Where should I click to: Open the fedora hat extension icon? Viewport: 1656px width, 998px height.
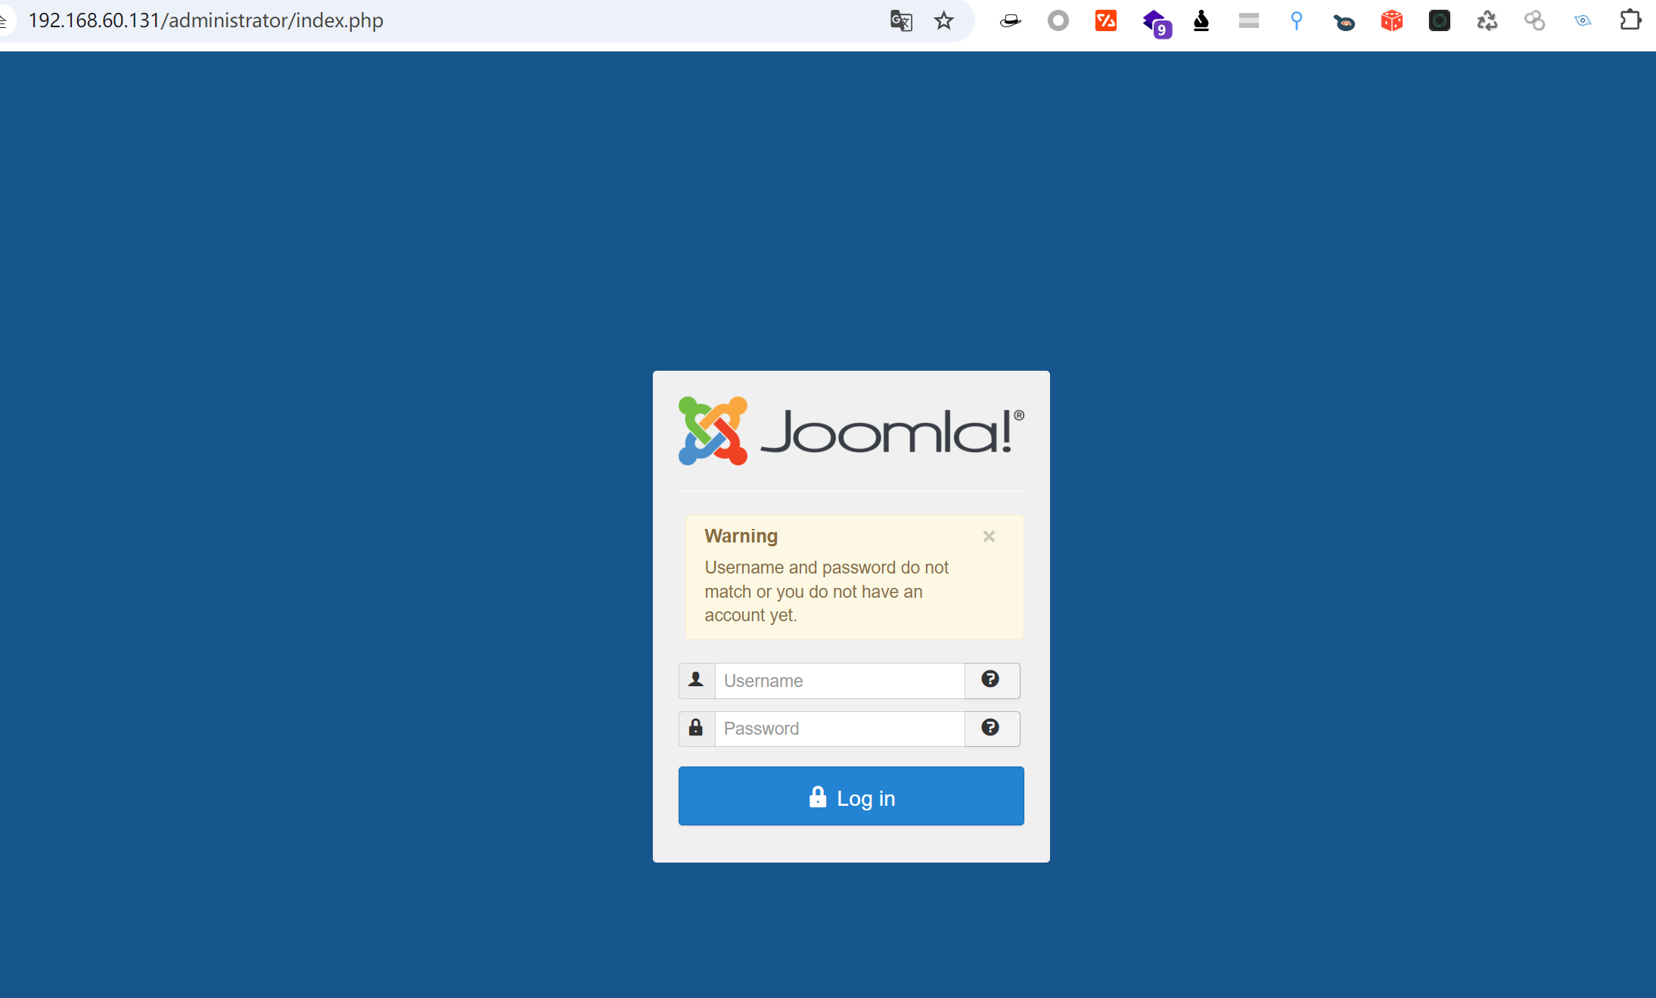coord(1010,21)
